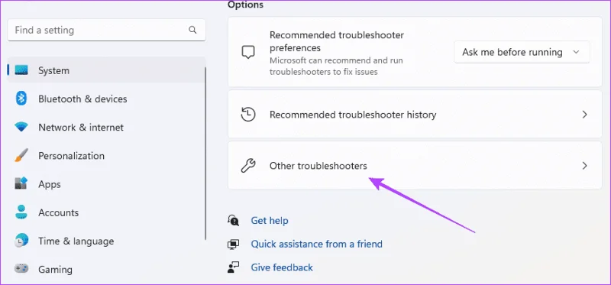Click the Get help headset icon
Viewport: 611px width, 285px height.
click(x=233, y=220)
